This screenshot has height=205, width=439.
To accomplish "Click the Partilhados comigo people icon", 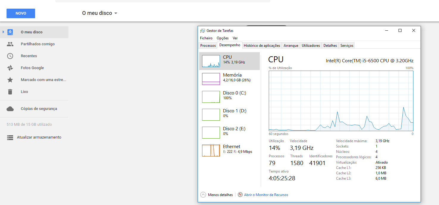I will tap(10, 44).
